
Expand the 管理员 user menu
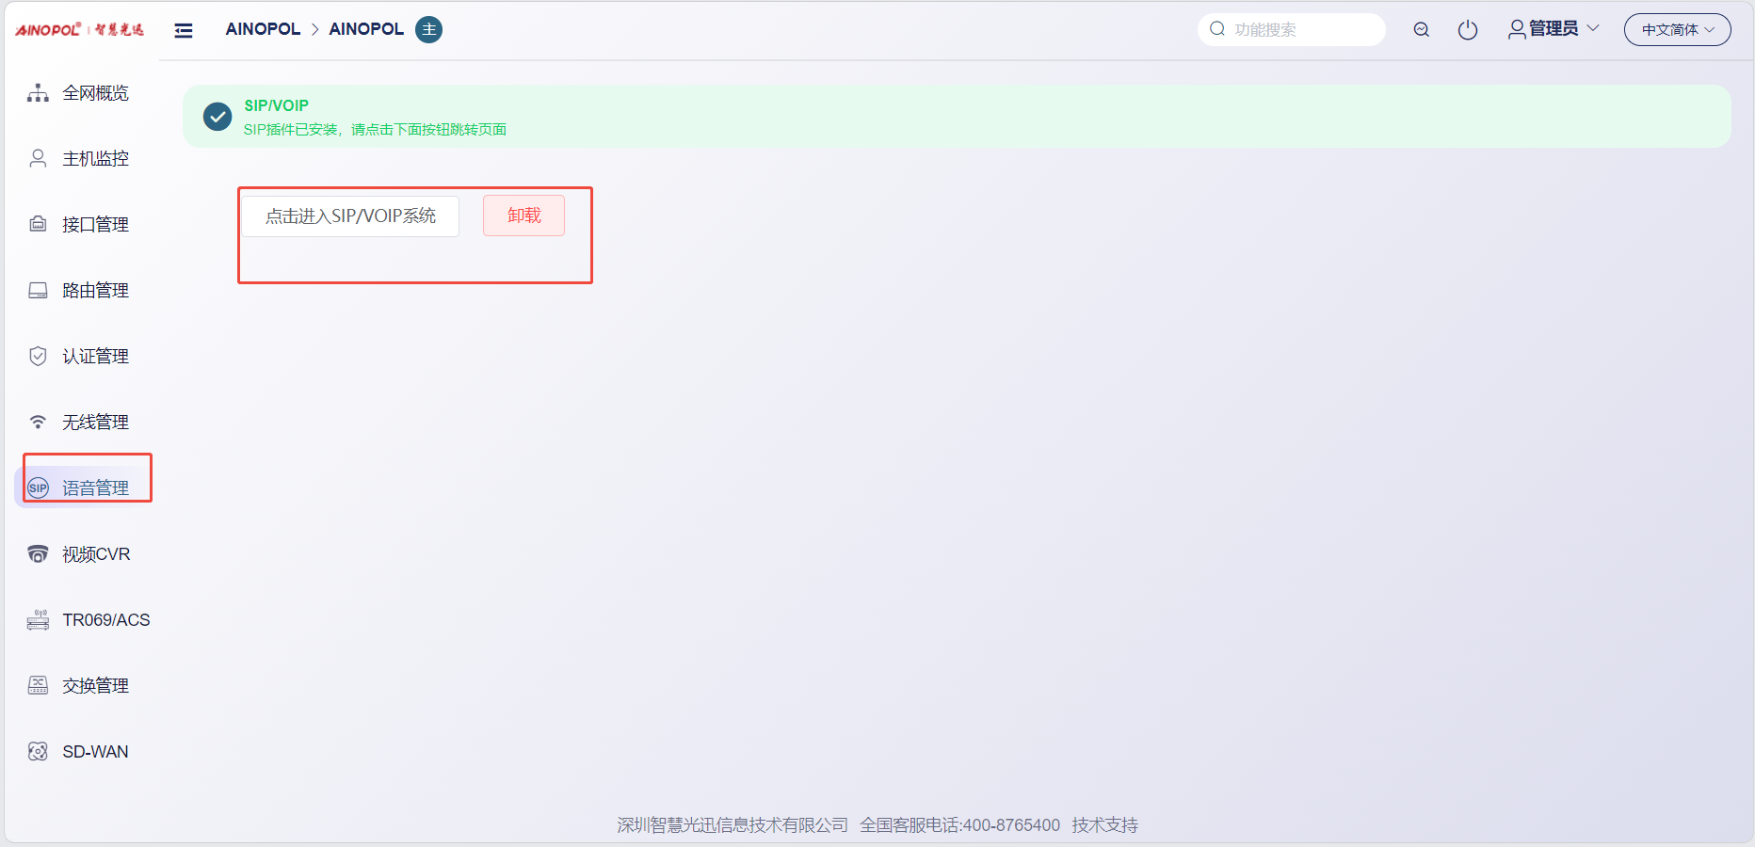click(x=1554, y=29)
